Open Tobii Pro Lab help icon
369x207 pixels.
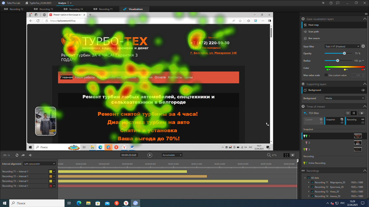click(x=331, y=3)
